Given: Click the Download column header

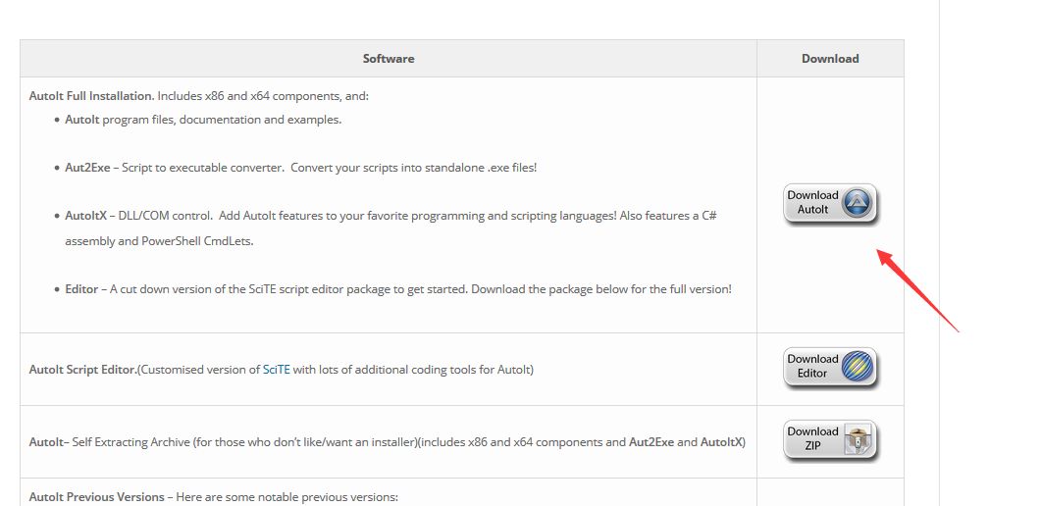Looking at the screenshot, I should [830, 59].
